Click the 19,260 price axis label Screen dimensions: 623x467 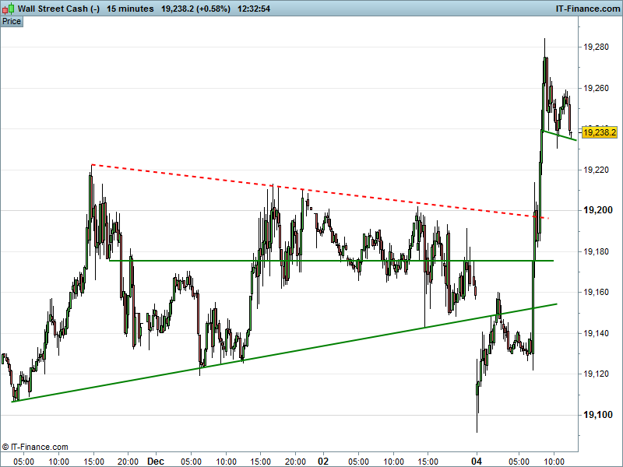tap(596, 88)
